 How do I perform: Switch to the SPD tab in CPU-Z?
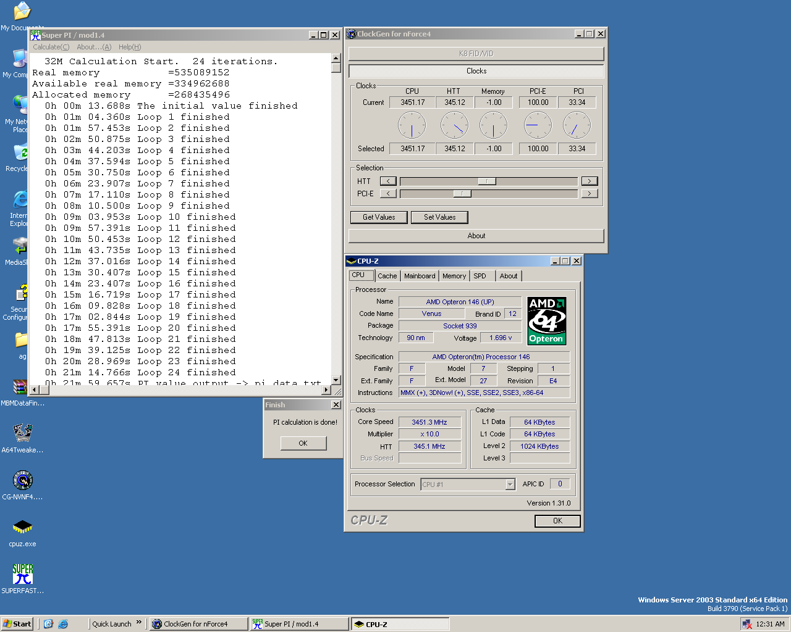pos(480,276)
